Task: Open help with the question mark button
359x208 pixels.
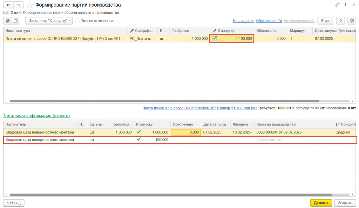Action: (x=340, y=21)
